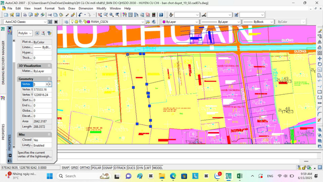Close the Properties palette with X
Screen dimensions: 323x182
tap(9, 28)
